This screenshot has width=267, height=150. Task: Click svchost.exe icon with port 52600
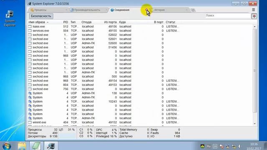point(30,43)
